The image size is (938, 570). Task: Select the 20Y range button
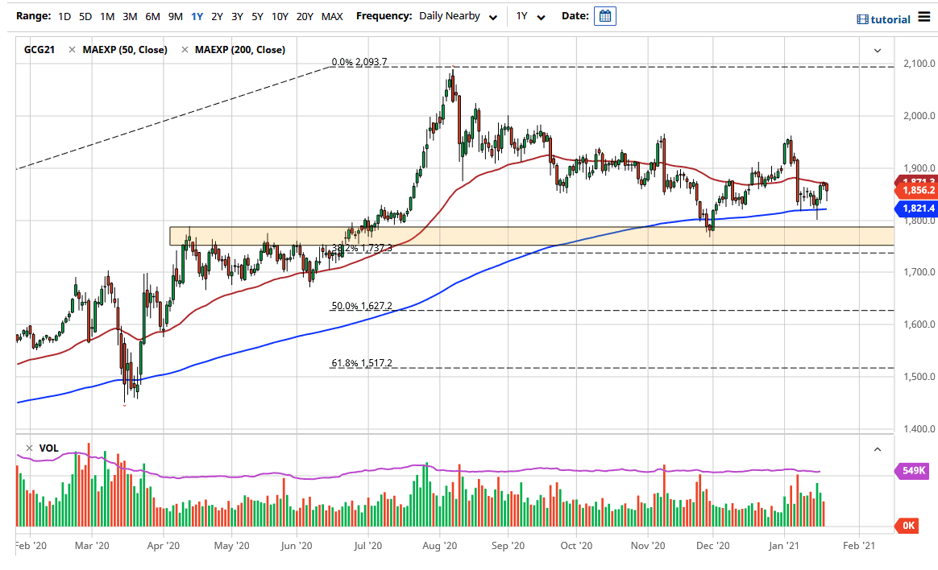click(x=305, y=15)
